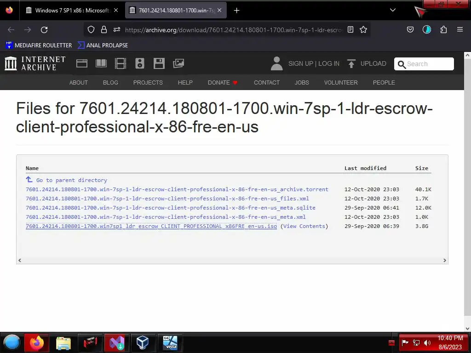Open the PROJECTS menu item
This screenshot has height=353, width=471.
pos(148,83)
